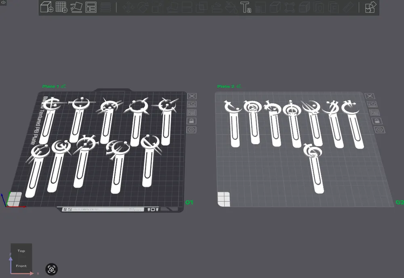The image size is (404, 278).
Task: Add another build plate
Action: [x=61, y=7]
